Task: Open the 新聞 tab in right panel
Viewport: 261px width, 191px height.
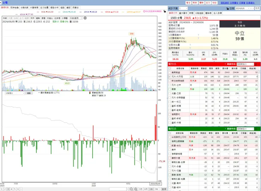Action: 191,13
